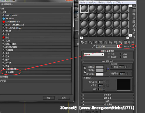145x113 pixels.
Task: Enable the 面贴图 face map checkbox
Action: tap(109, 57)
